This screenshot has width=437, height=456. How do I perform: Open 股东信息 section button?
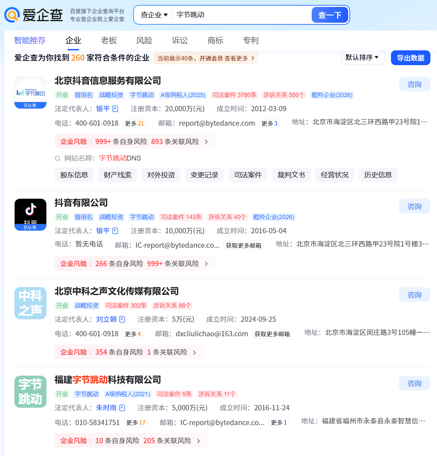click(74, 175)
